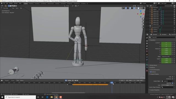Open the Edit menu
The image size is (176, 99).
(x=7, y=3)
